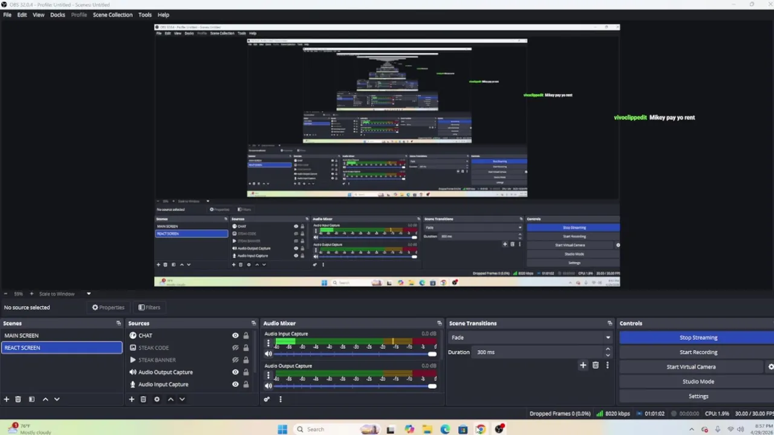
Task: Move scene down arrow in Scenes toolbar
Action: pyautogui.click(x=57, y=399)
